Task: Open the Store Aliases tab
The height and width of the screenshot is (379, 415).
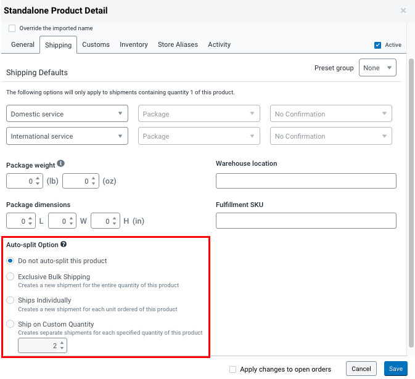Action: pos(178,44)
